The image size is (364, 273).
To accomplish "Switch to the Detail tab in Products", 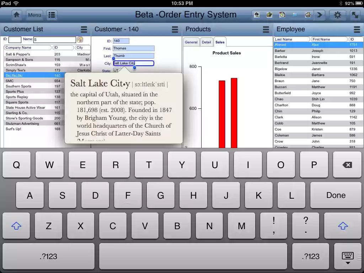I will (207, 42).
